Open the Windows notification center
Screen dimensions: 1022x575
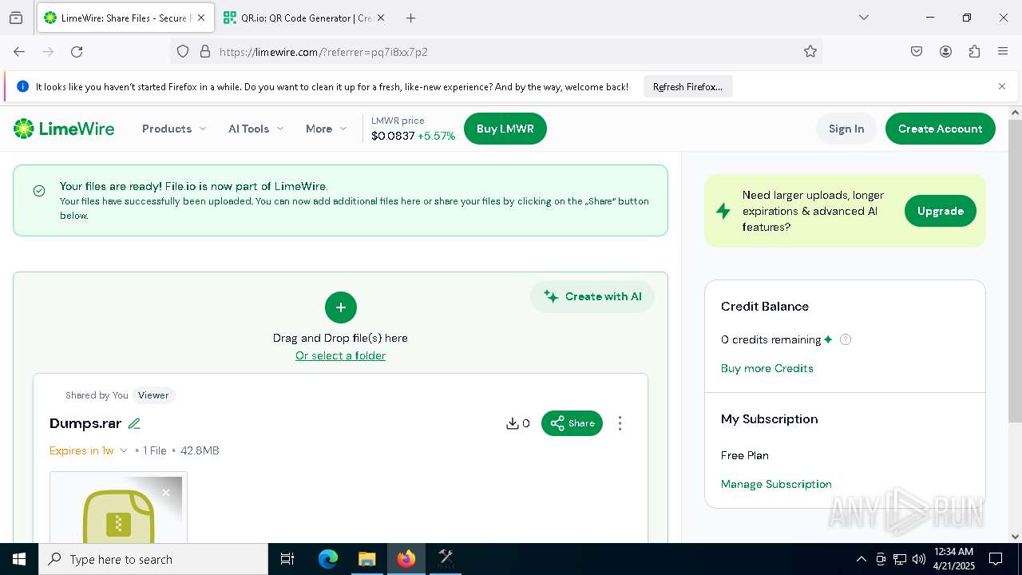[996, 559]
